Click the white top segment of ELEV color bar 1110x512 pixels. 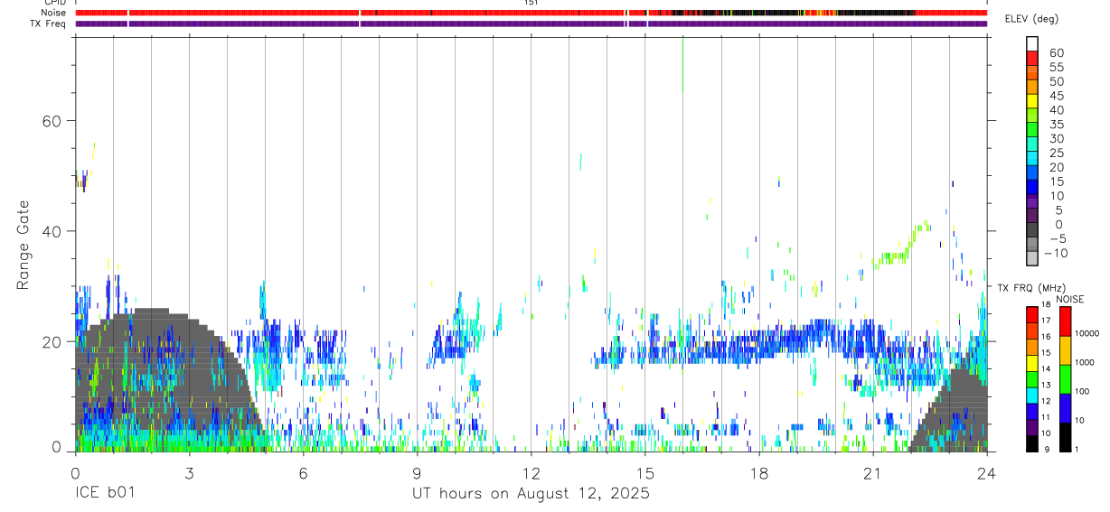coord(1032,43)
